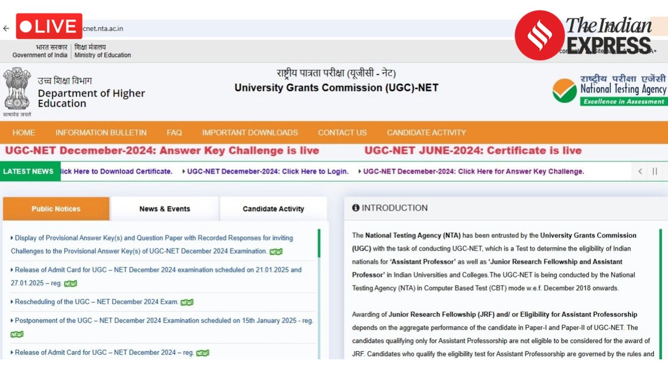Open the Important Downloads section
The width and height of the screenshot is (668, 376).
249,132
